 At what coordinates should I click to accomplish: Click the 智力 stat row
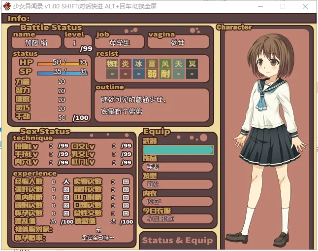click(40, 91)
